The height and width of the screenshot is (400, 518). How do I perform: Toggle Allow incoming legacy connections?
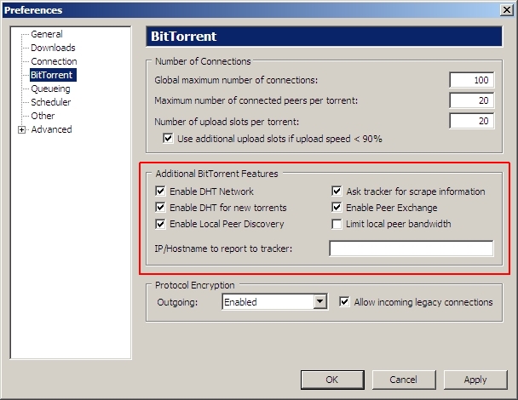coord(344,301)
